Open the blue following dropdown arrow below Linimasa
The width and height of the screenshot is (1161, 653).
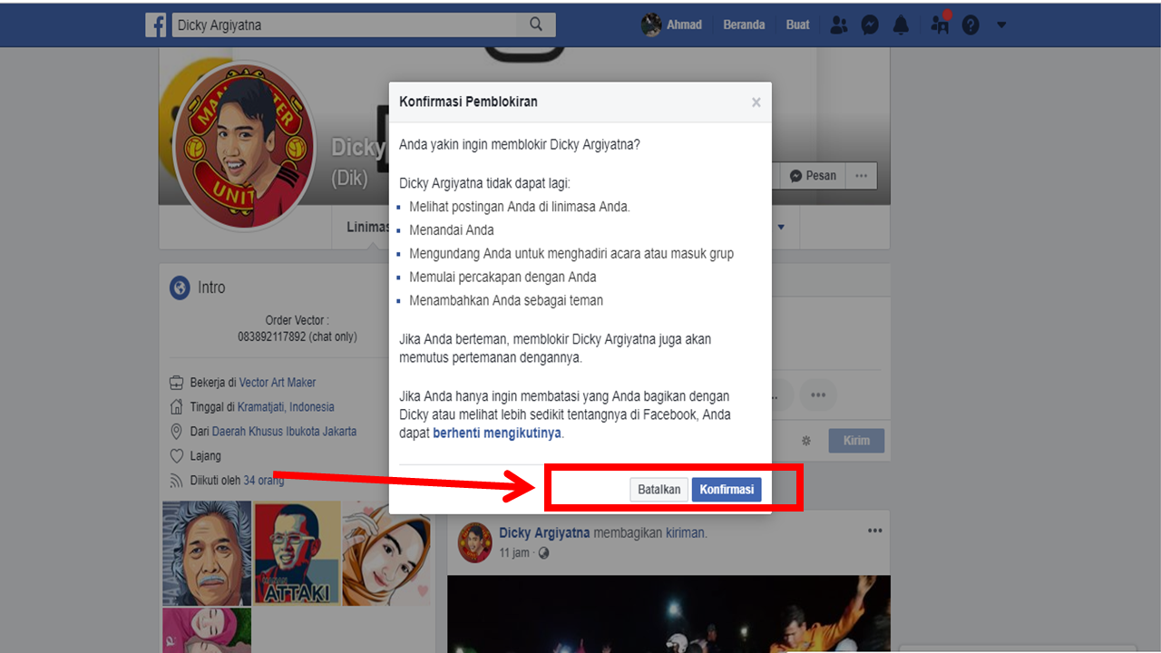(x=781, y=227)
